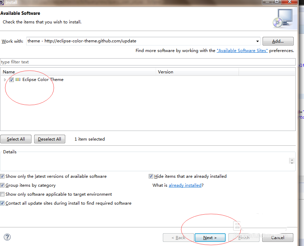Sort by the Version column header
304x246 pixels.
(197, 72)
